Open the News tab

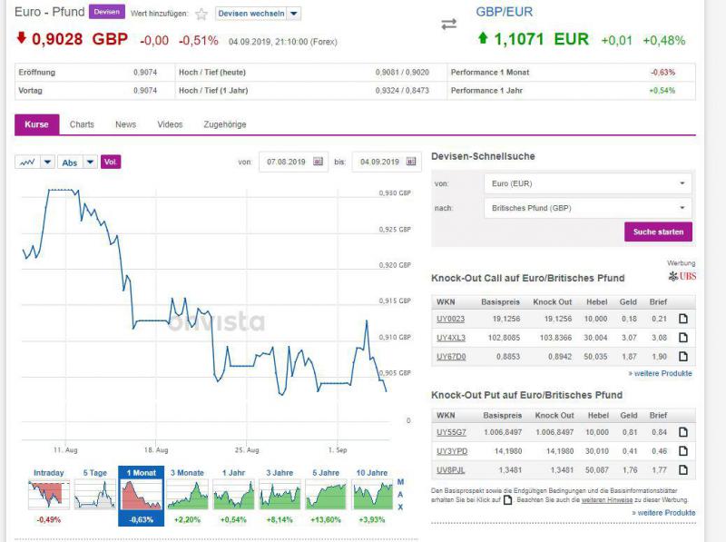[x=125, y=124]
